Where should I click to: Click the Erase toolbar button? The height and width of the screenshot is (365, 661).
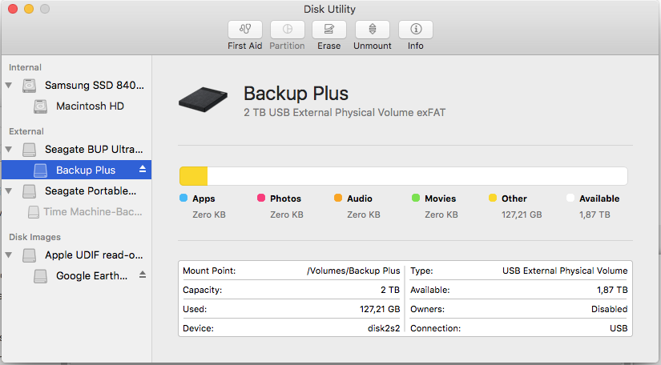click(x=329, y=30)
